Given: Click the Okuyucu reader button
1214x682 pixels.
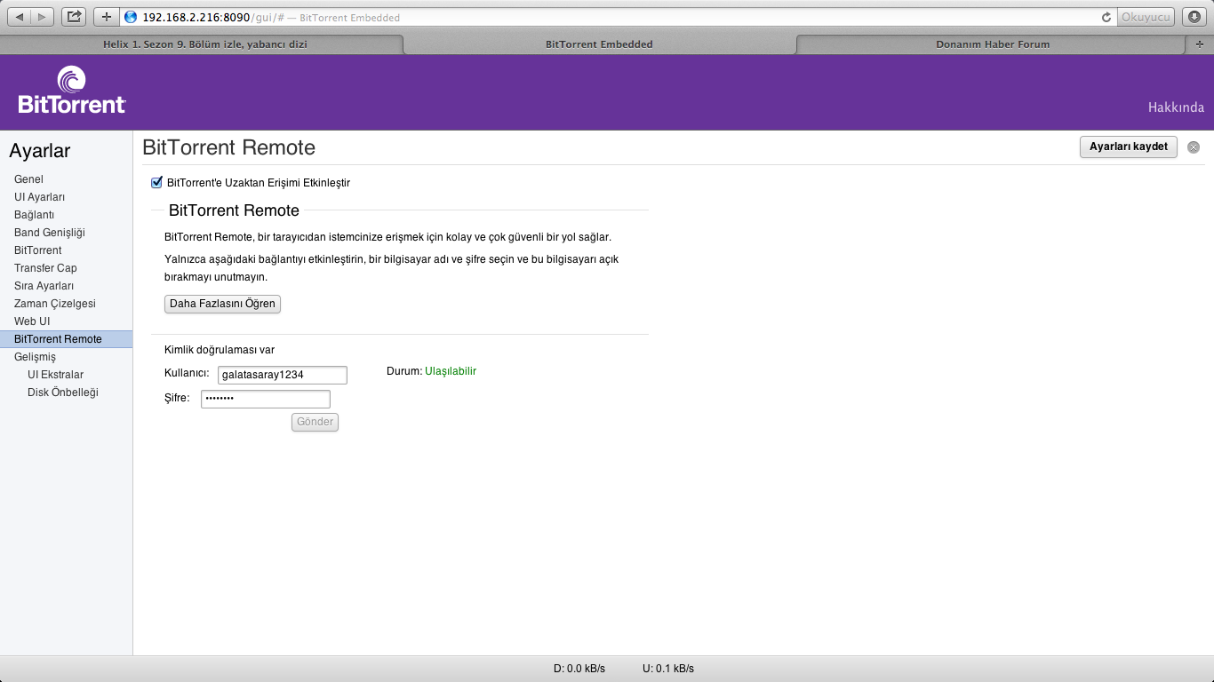Looking at the screenshot, I should pos(1146,17).
